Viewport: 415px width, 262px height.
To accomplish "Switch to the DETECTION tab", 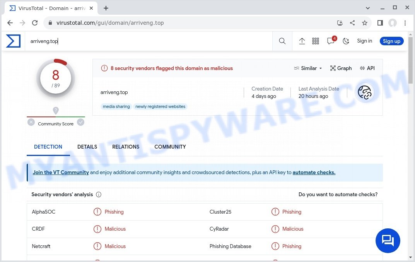I will [48, 147].
